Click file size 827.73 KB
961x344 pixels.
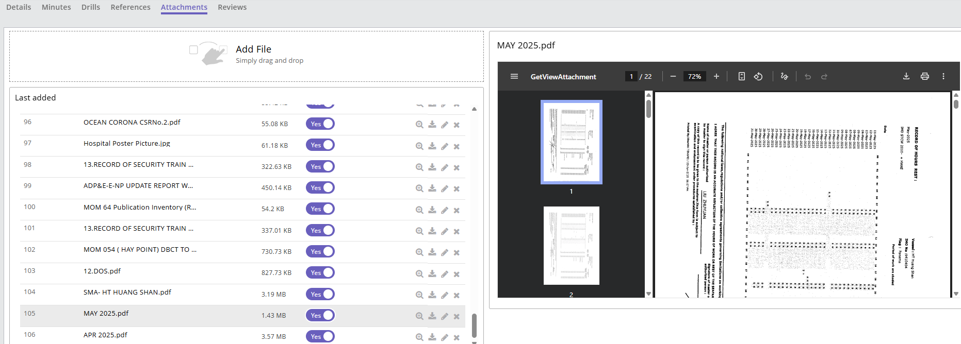(x=276, y=273)
